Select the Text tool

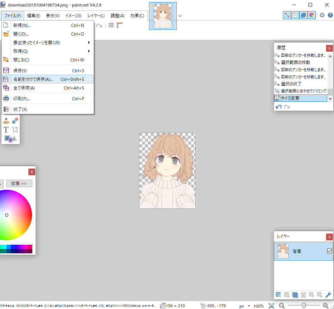tap(6, 130)
